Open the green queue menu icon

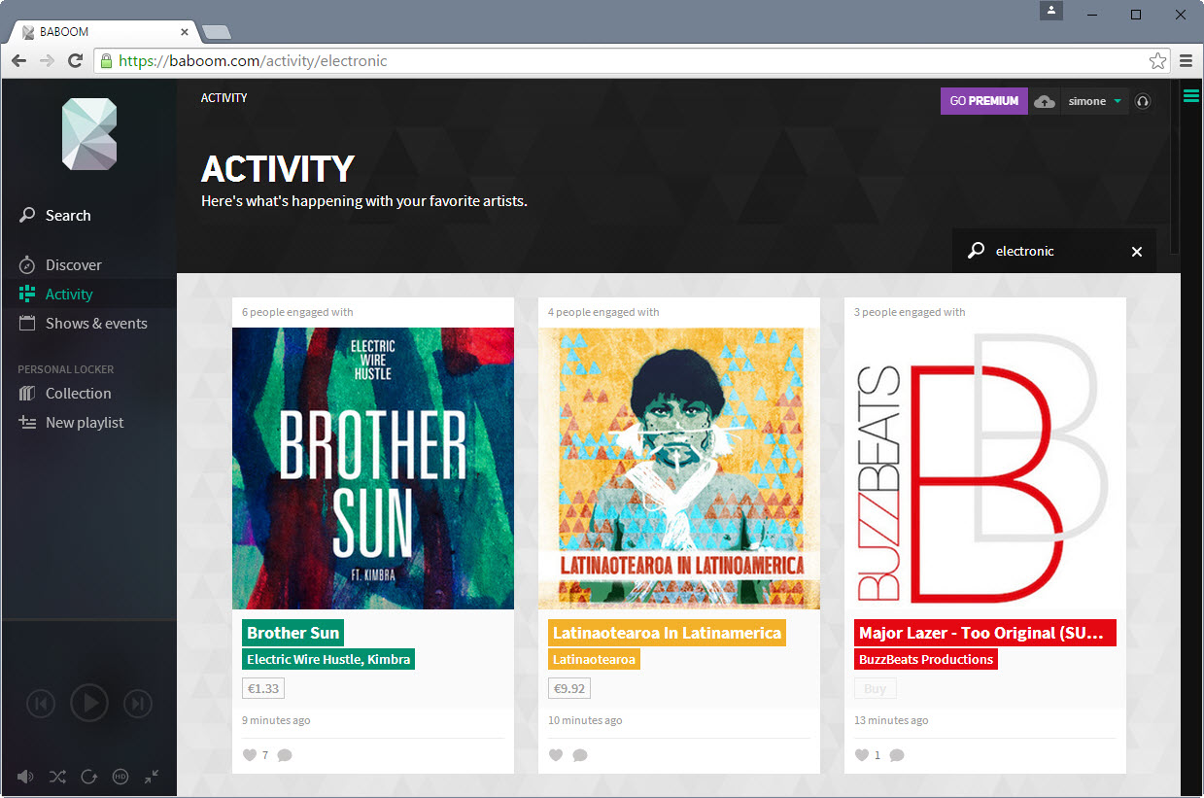pos(1190,95)
